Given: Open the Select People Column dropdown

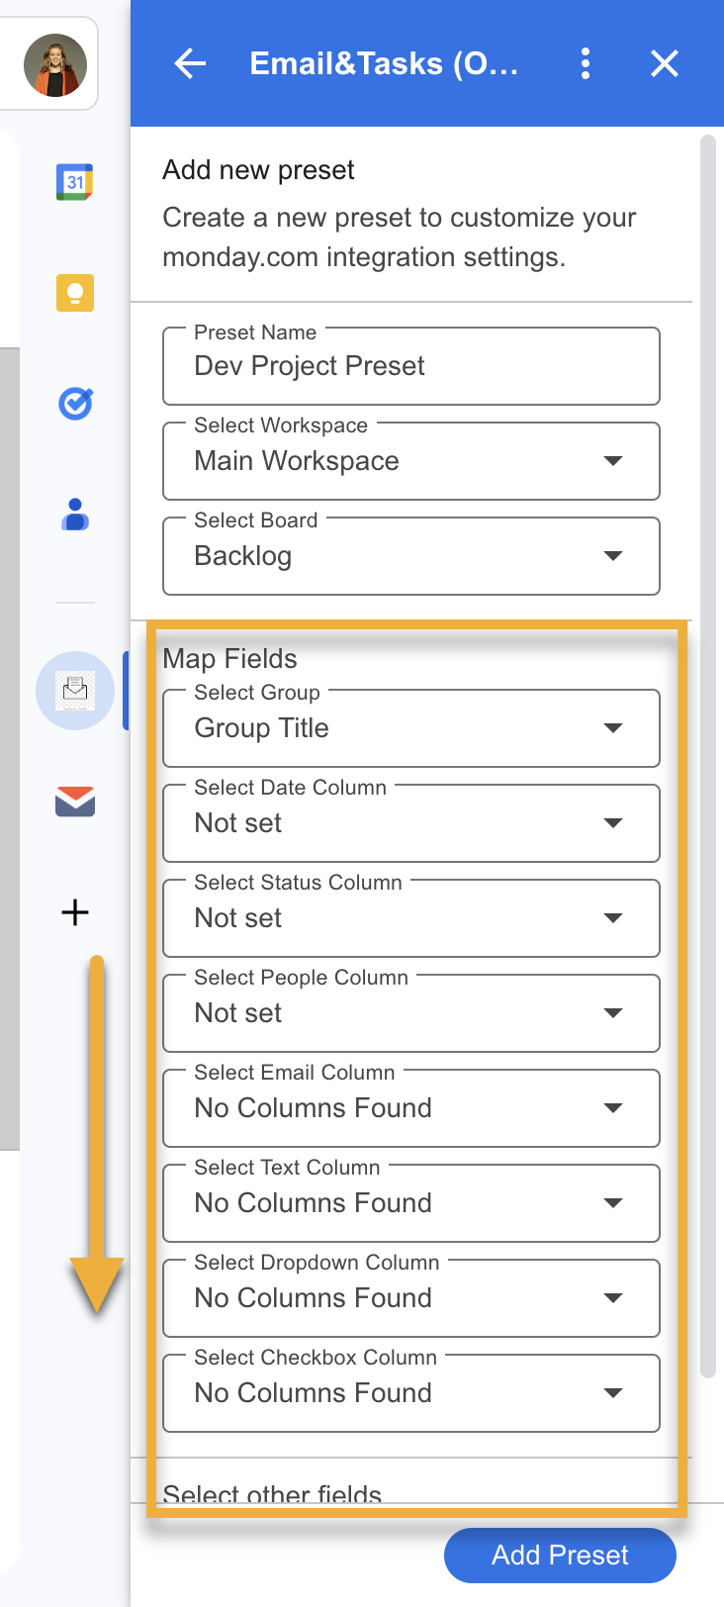Looking at the screenshot, I should pyautogui.click(x=410, y=1013).
